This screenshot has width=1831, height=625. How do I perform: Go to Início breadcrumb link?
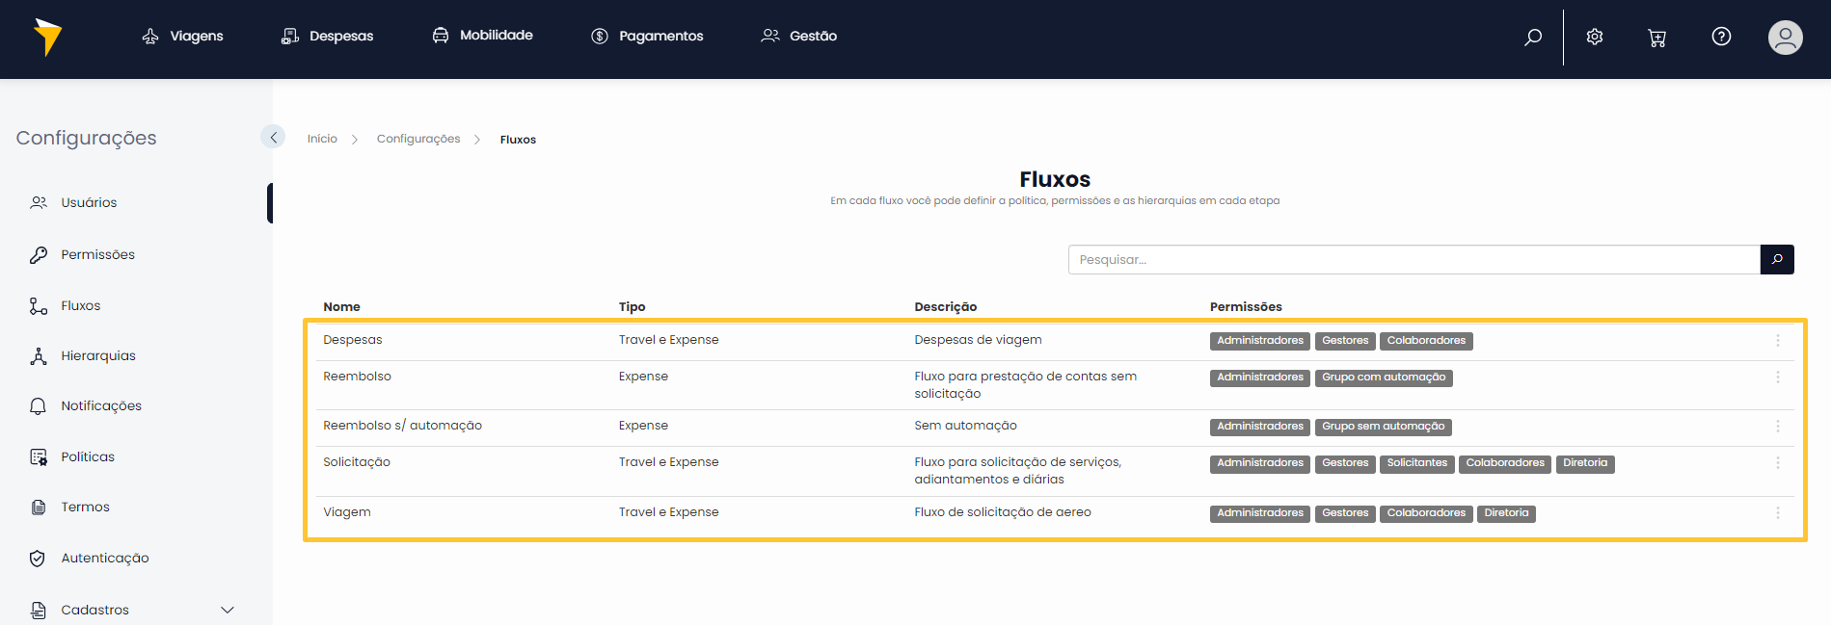(x=322, y=139)
